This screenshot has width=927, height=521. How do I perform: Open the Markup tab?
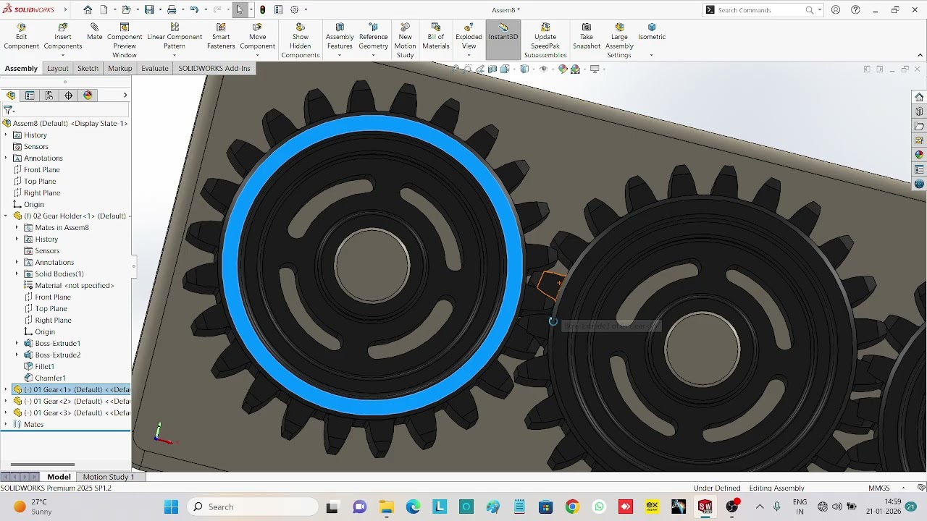[120, 68]
